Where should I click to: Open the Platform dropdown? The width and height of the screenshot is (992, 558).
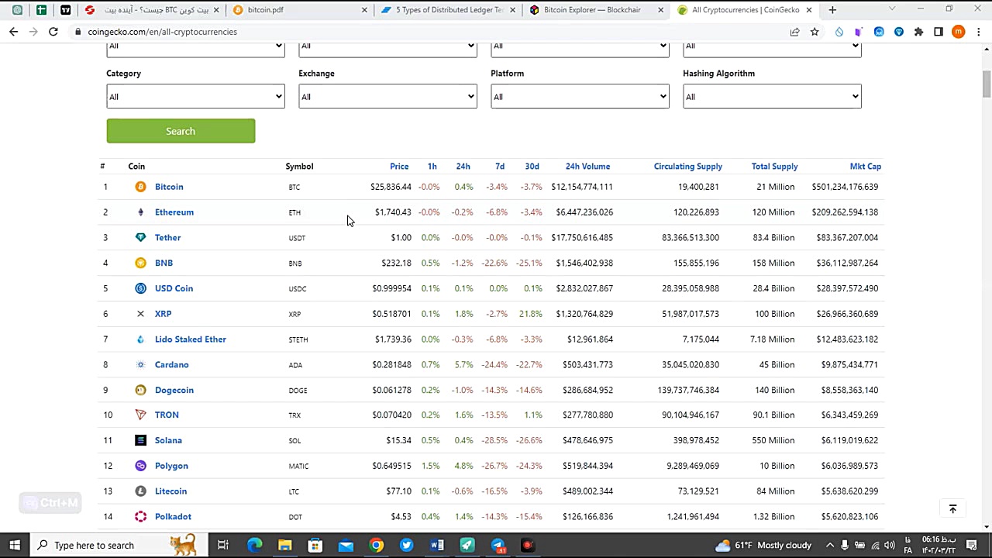(580, 97)
